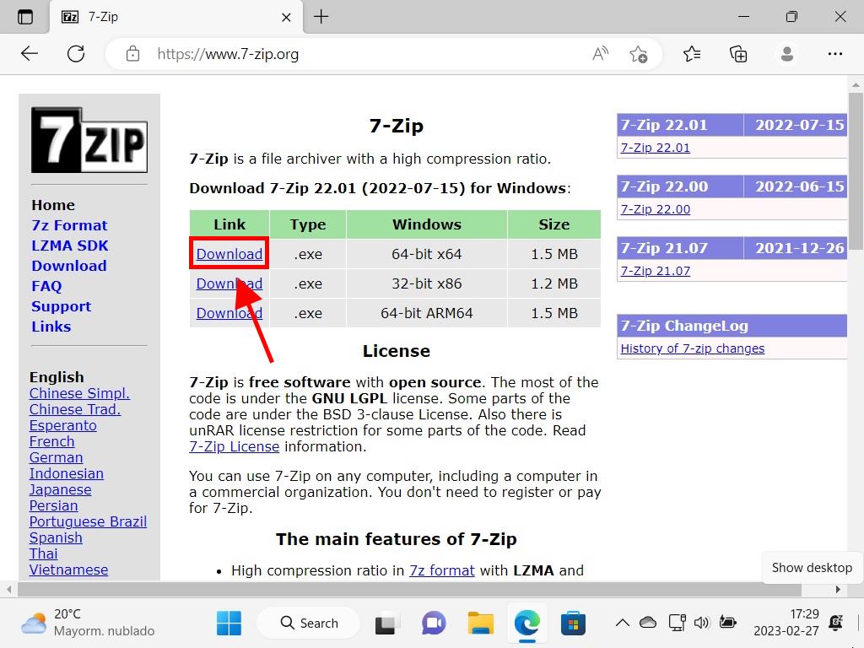864x648 pixels.
Task: Open the tab actions menu icon
Action: (25, 17)
